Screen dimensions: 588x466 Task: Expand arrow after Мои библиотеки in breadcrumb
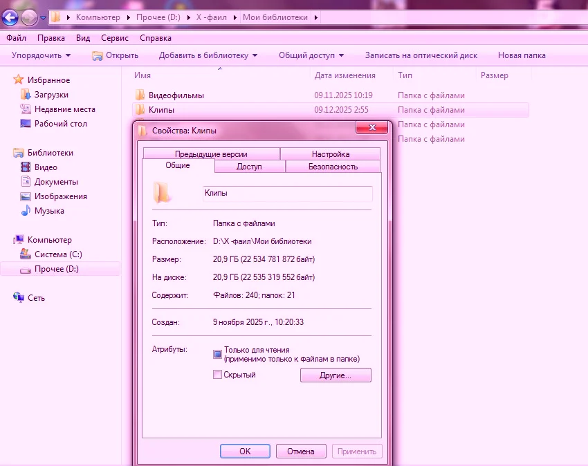tap(316, 17)
